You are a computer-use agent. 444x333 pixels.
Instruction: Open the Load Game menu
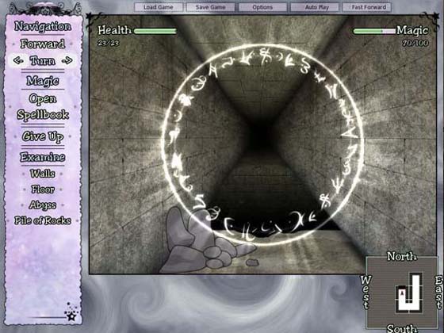click(x=159, y=7)
